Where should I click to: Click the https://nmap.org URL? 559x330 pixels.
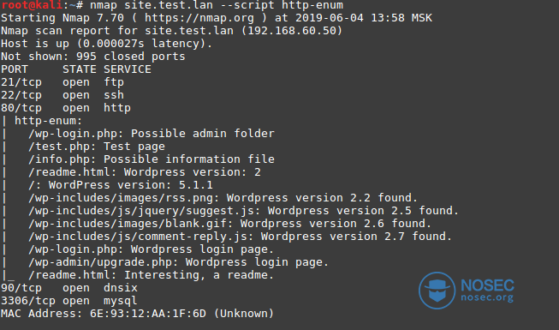coord(199,18)
